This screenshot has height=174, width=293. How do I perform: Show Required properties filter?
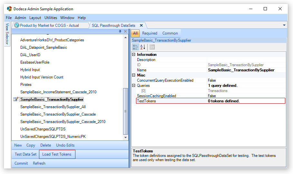[x=150, y=33]
